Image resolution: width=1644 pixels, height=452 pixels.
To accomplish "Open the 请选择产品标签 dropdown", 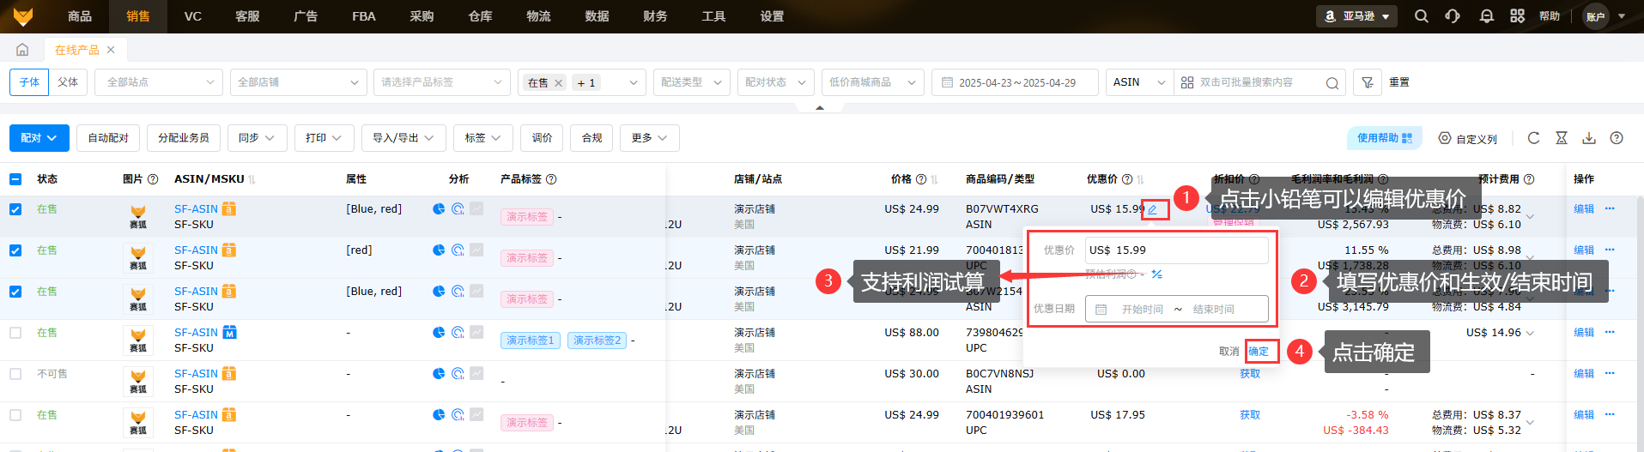I will coord(442,82).
